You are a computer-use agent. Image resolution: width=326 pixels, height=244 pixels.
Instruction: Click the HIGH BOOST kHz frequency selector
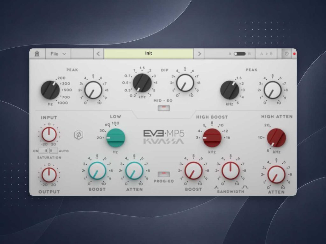pyautogui.click(x=212, y=138)
